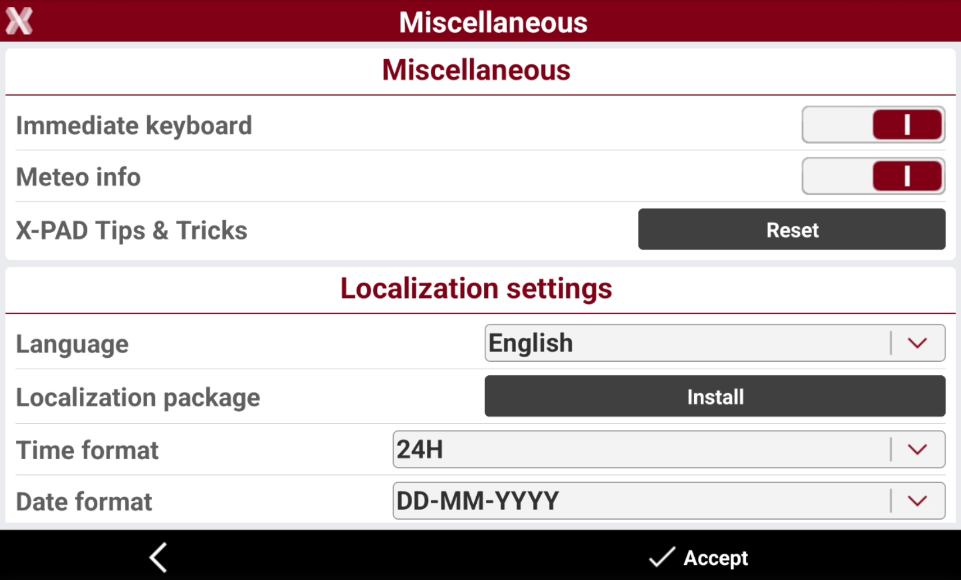Click the Accept checkmark icon
Image resolution: width=961 pixels, height=580 pixels.
point(663,557)
